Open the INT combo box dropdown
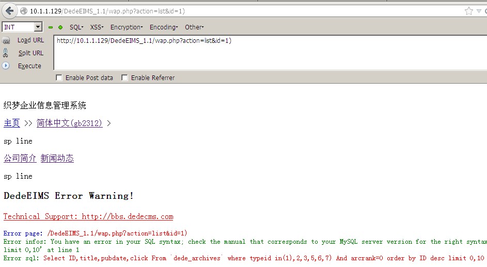487x267 pixels. tap(38, 27)
